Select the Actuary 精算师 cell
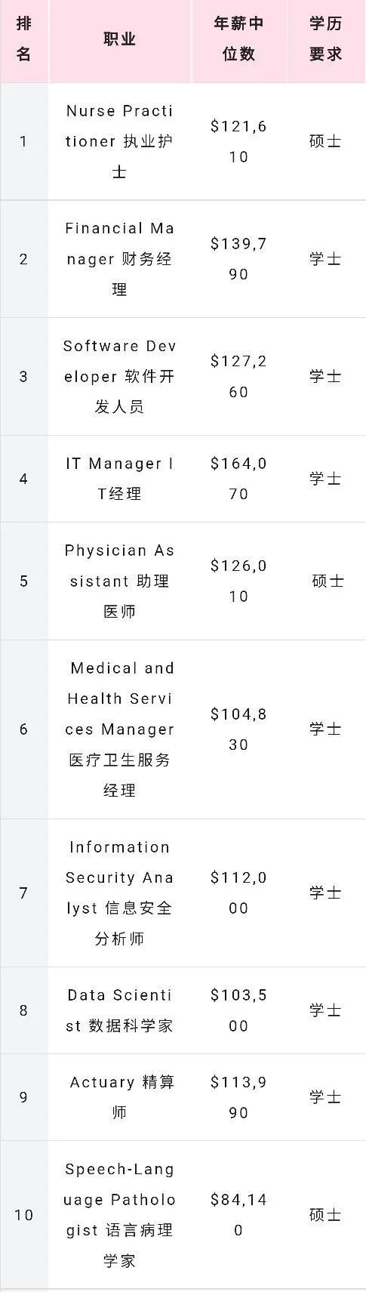This screenshot has width=366, height=1292. 120,1097
